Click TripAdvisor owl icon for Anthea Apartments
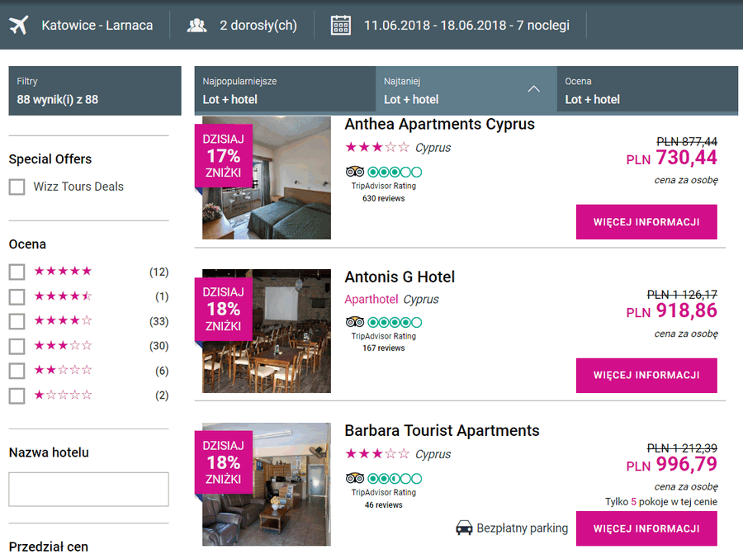 coord(355,173)
